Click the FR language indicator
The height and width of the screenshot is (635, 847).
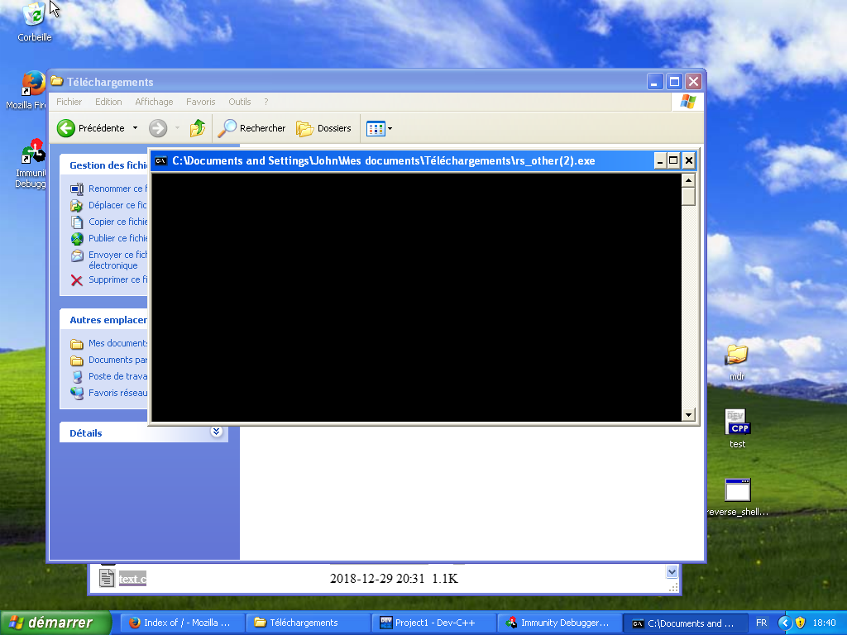point(761,623)
